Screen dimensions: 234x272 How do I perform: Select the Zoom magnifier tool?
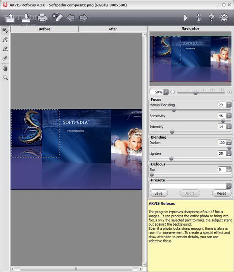click(x=5, y=78)
